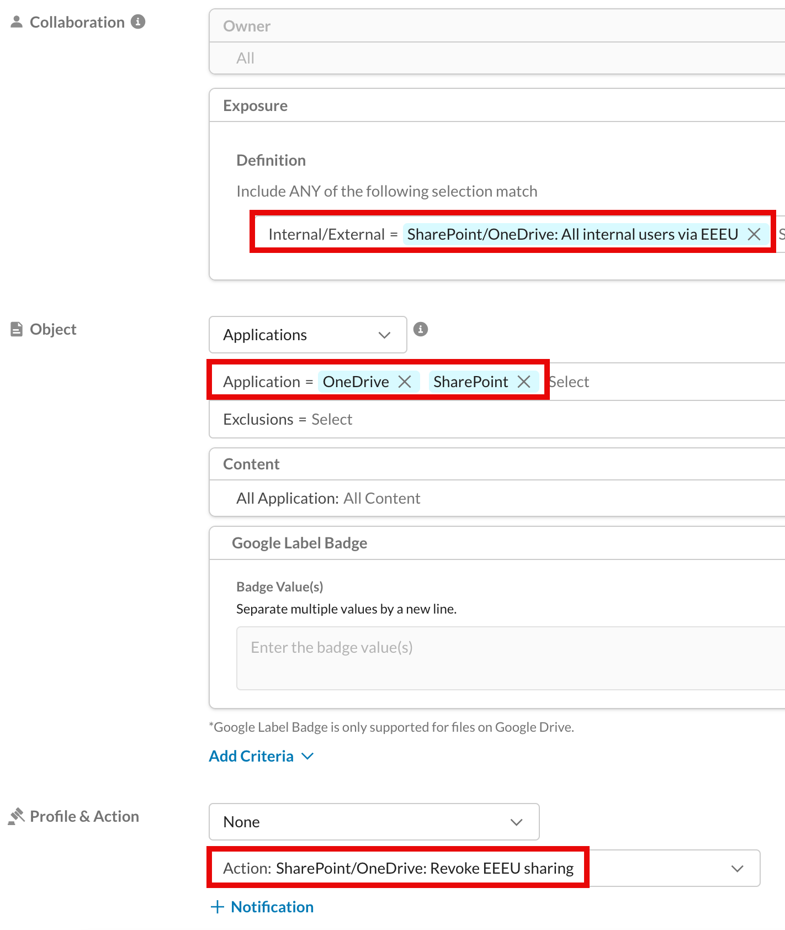
Task: Click the Owner All field
Action: pyautogui.click(x=497, y=58)
